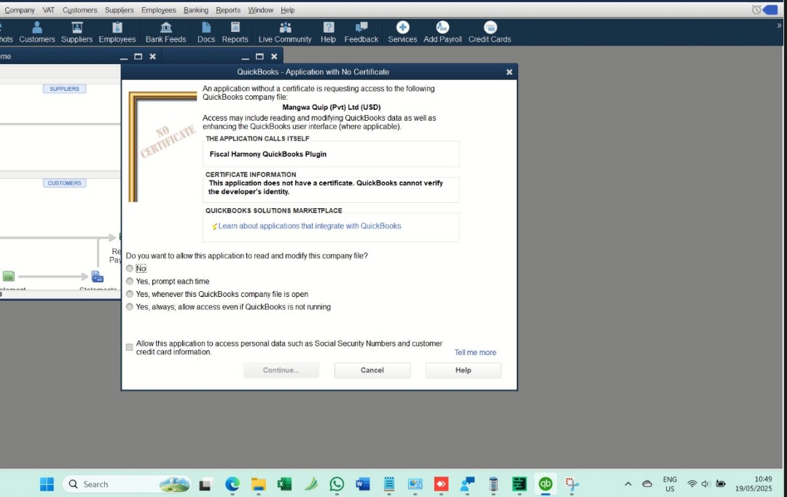Viewport: 787px width, 497px height.
Task: Click the Help button in dialog
Action: click(x=463, y=370)
